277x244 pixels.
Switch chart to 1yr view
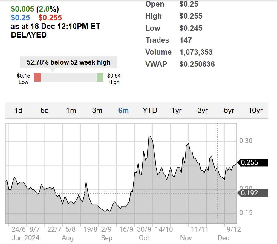(176, 111)
